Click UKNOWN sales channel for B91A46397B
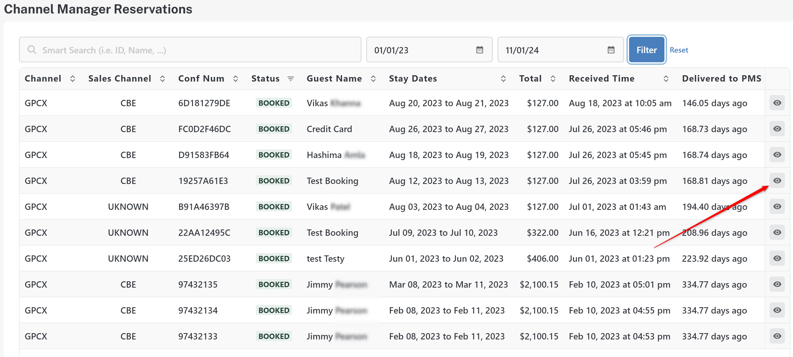This screenshot has height=357, width=793. coord(128,207)
